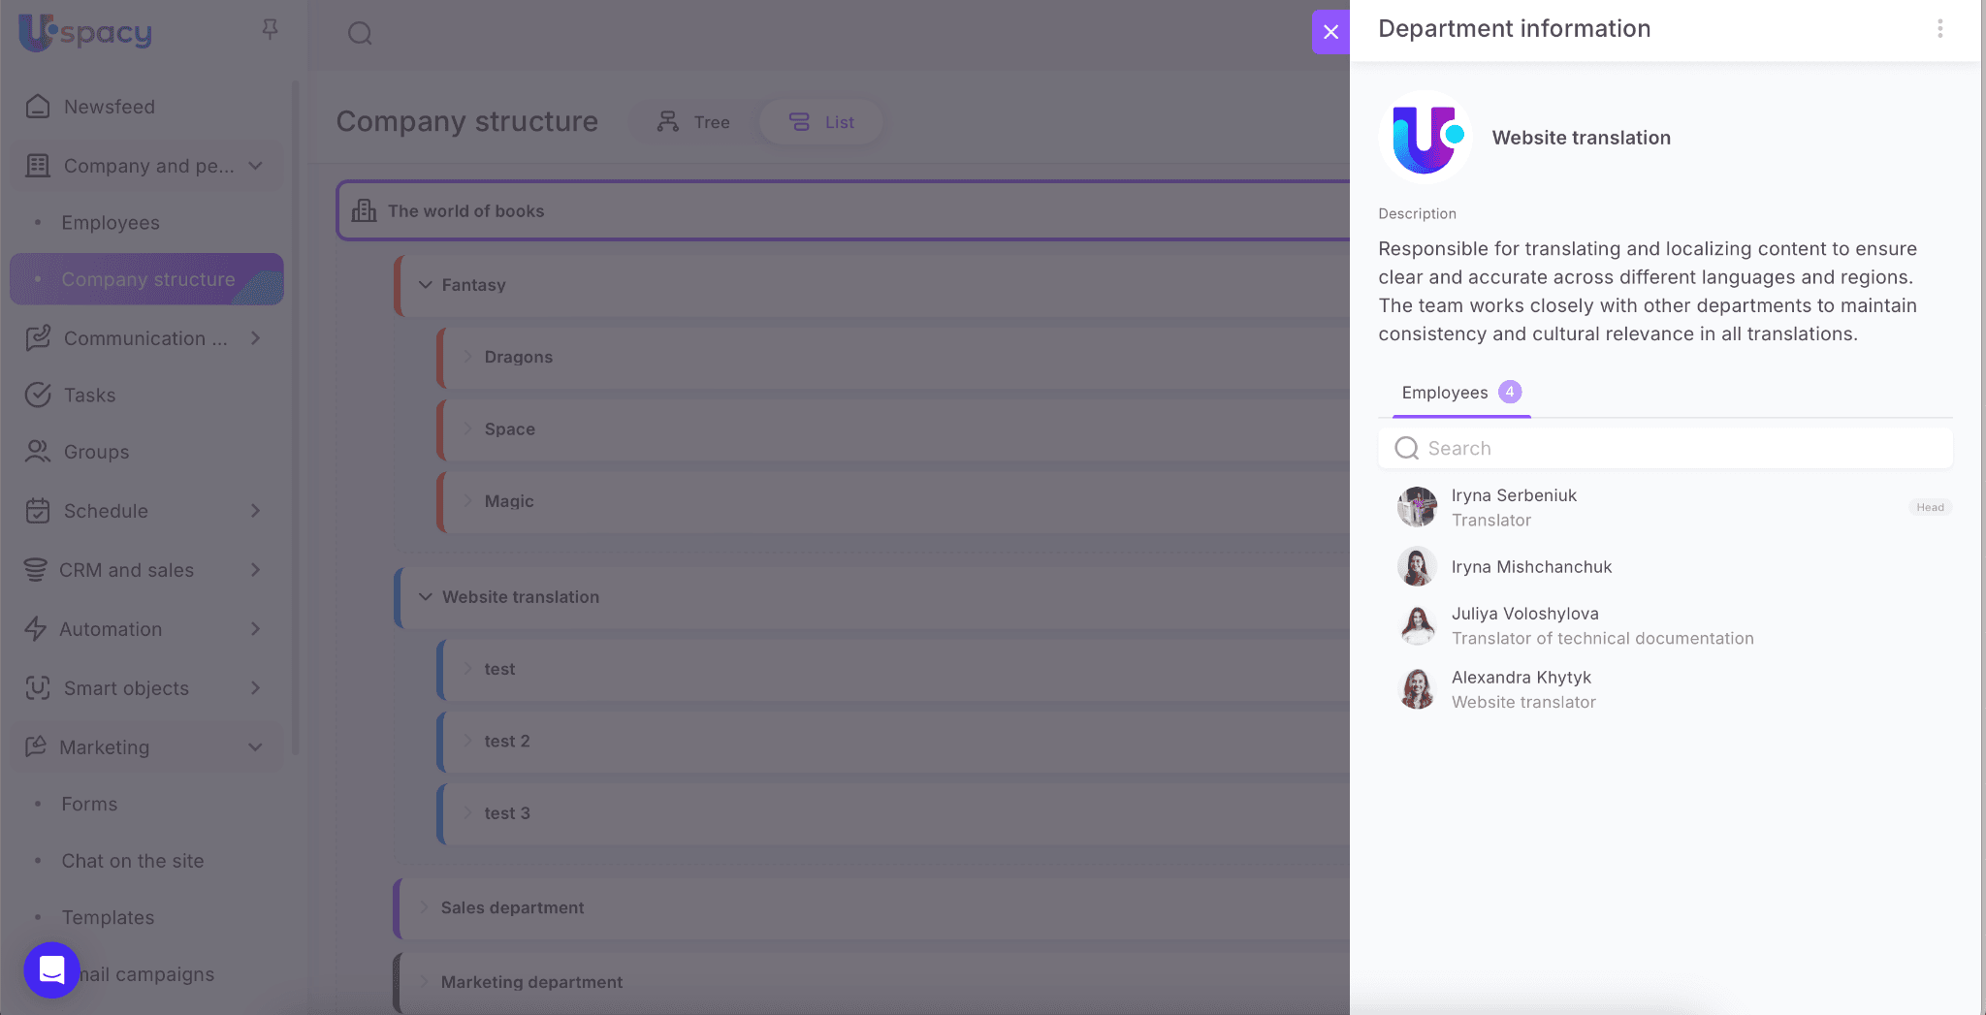Click the Newsfeed home icon
Viewport: 1986px width, 1015px height.
click(x=38, y=107)
